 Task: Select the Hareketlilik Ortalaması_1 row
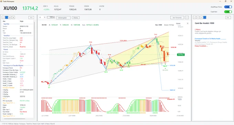coord(18,75)
